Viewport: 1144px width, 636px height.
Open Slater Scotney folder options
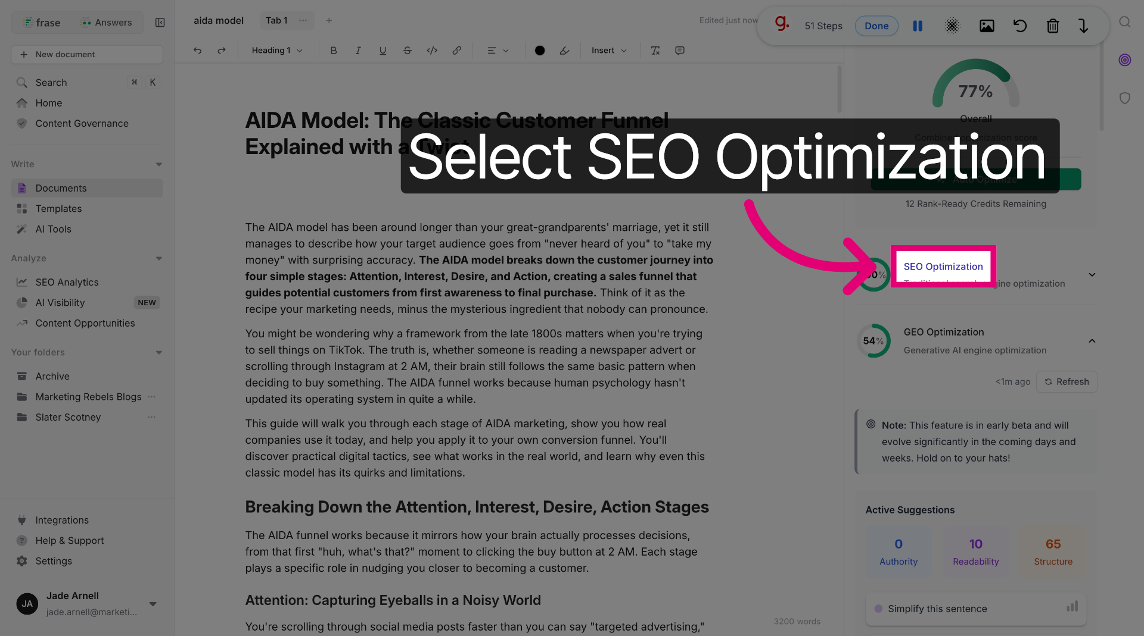152,417
